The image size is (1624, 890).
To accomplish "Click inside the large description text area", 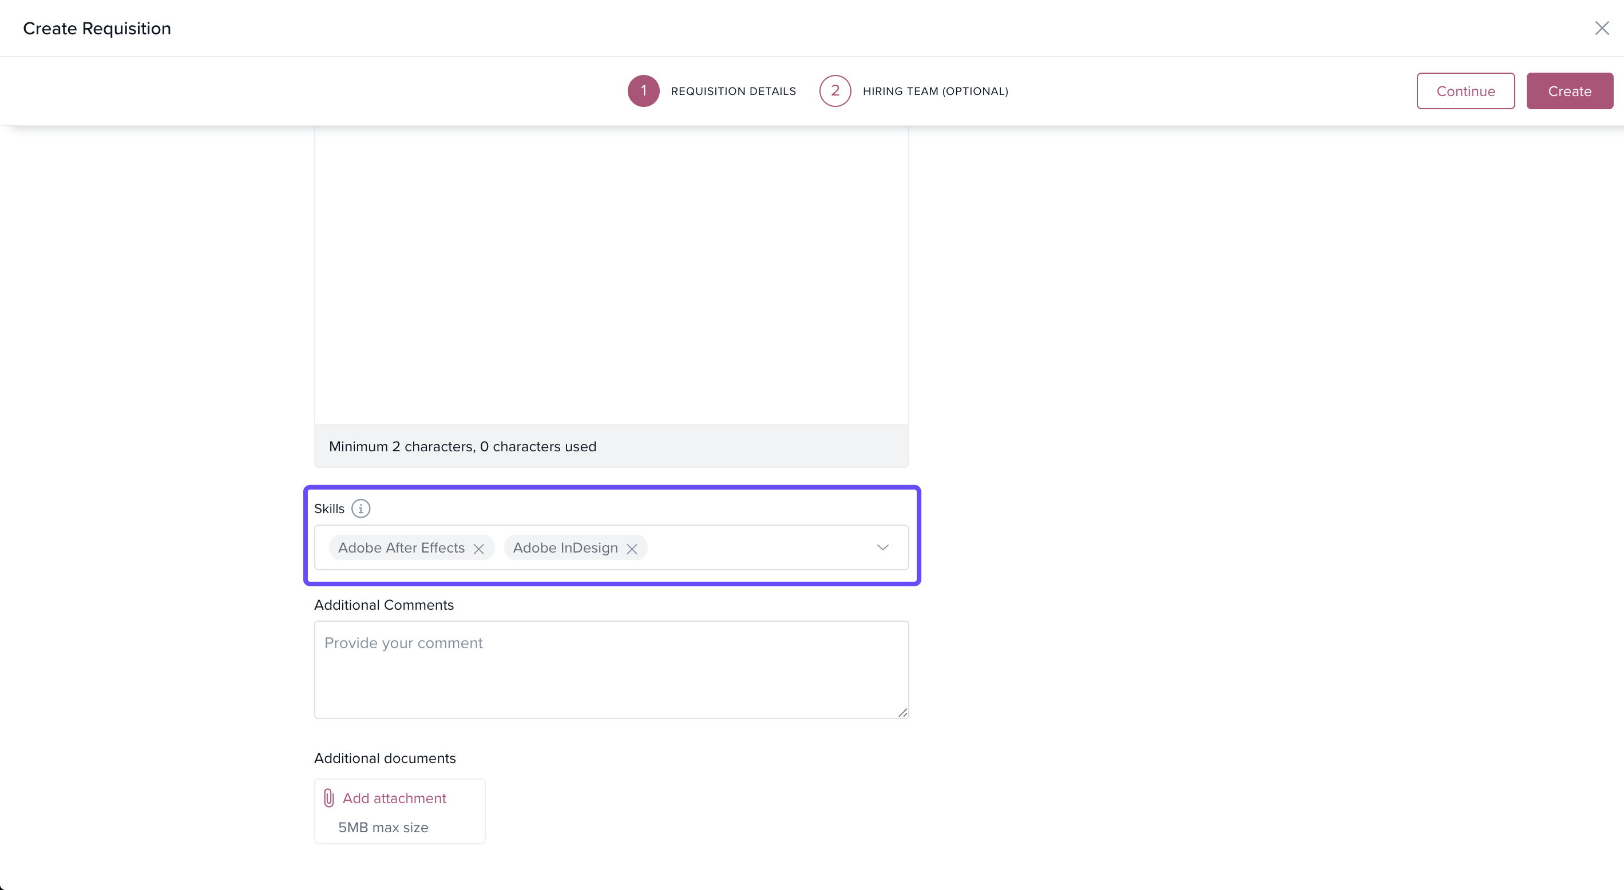I will [x=611, y=271].
